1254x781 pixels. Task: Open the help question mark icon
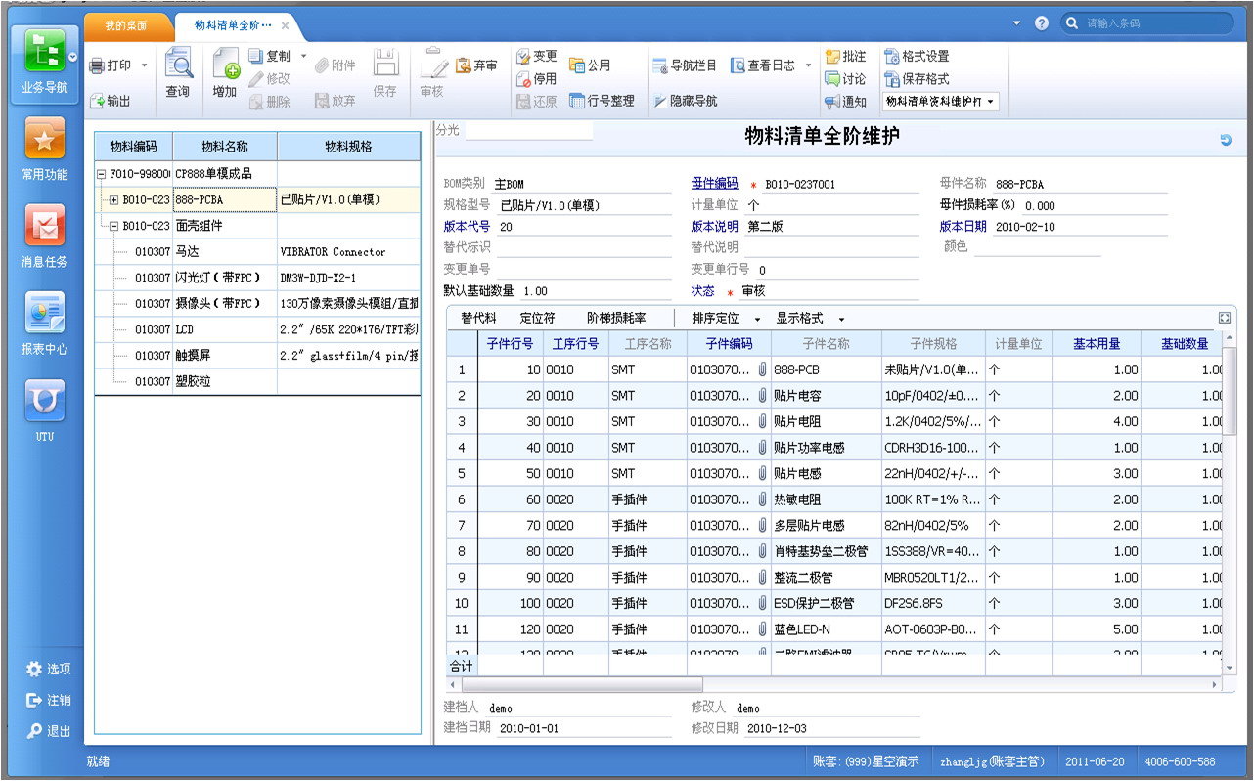point(1042,22)
